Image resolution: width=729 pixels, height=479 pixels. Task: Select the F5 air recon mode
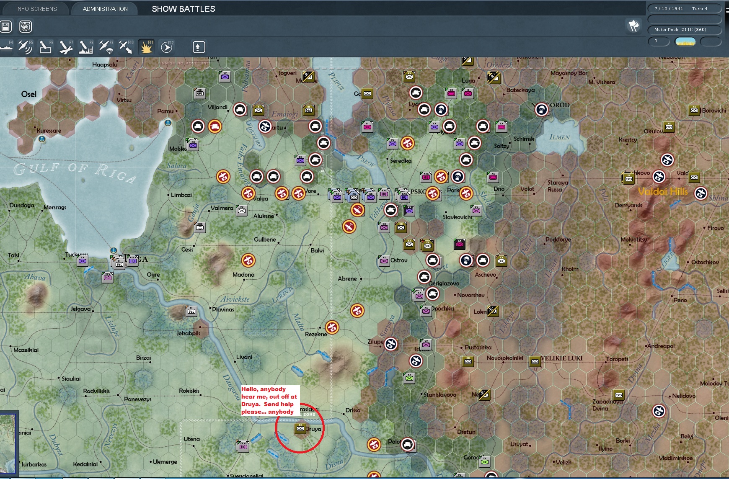pos(25,47)
